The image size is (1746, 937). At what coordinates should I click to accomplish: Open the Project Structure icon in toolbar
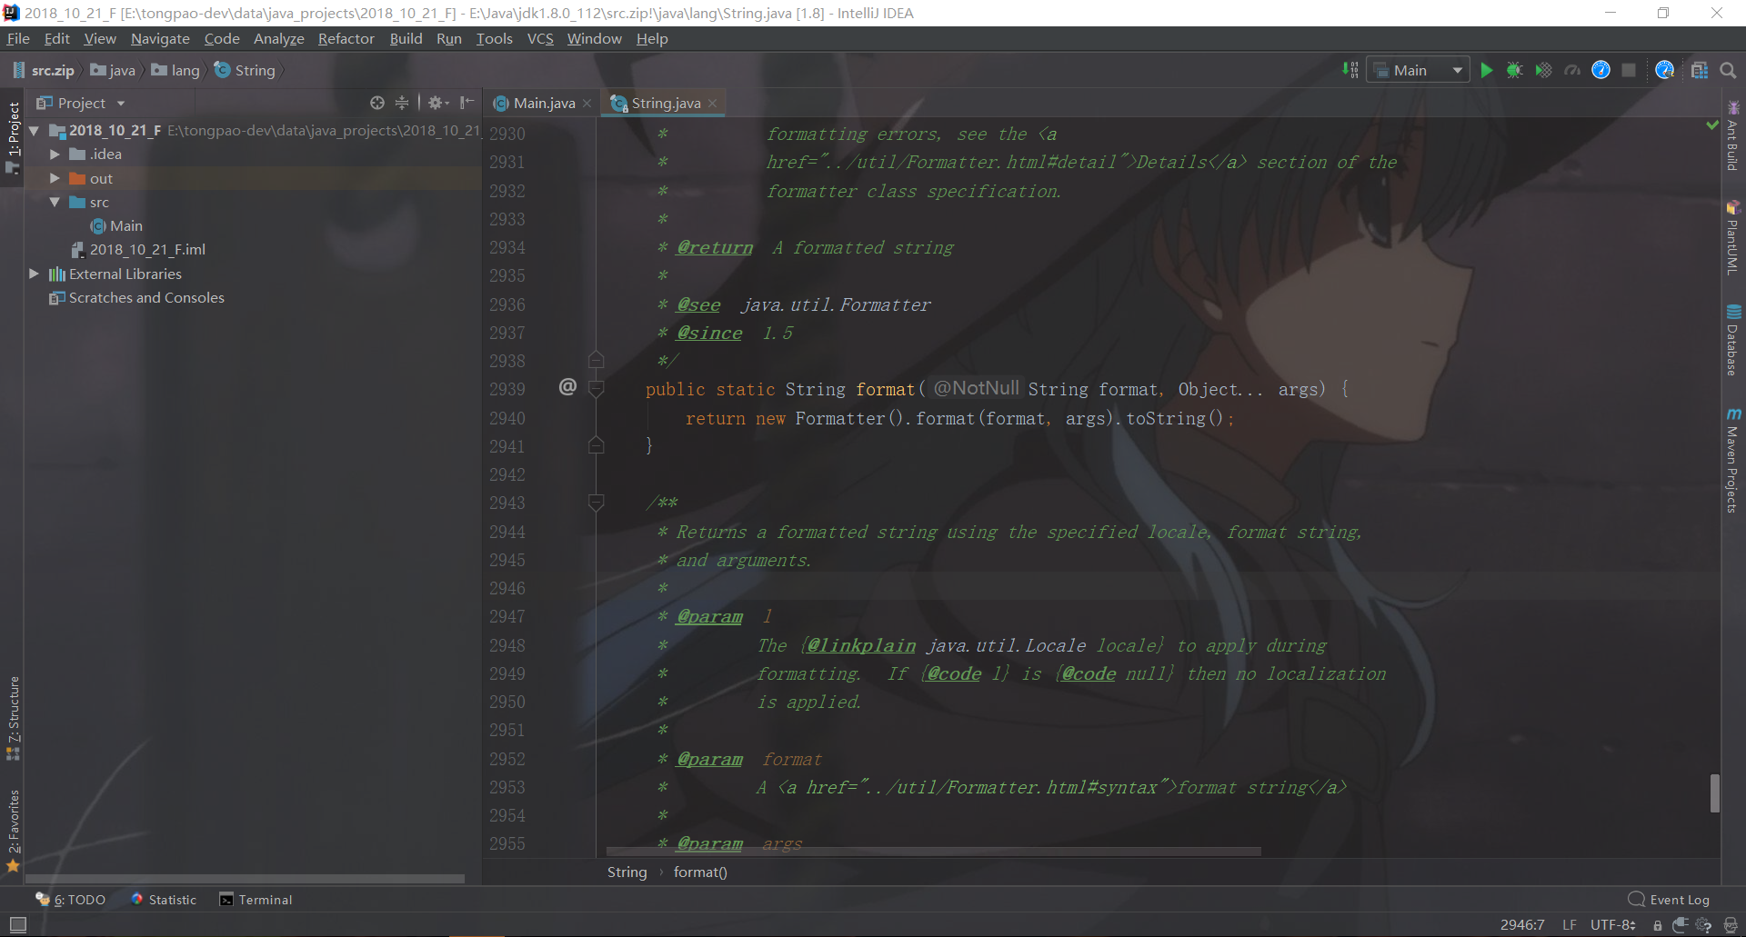1699,70
